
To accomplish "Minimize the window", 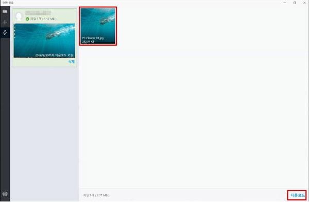I will tap(285, 3).
